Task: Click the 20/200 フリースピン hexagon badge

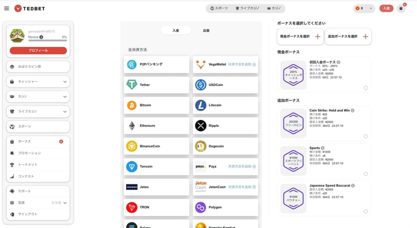Action: (293, 123)
